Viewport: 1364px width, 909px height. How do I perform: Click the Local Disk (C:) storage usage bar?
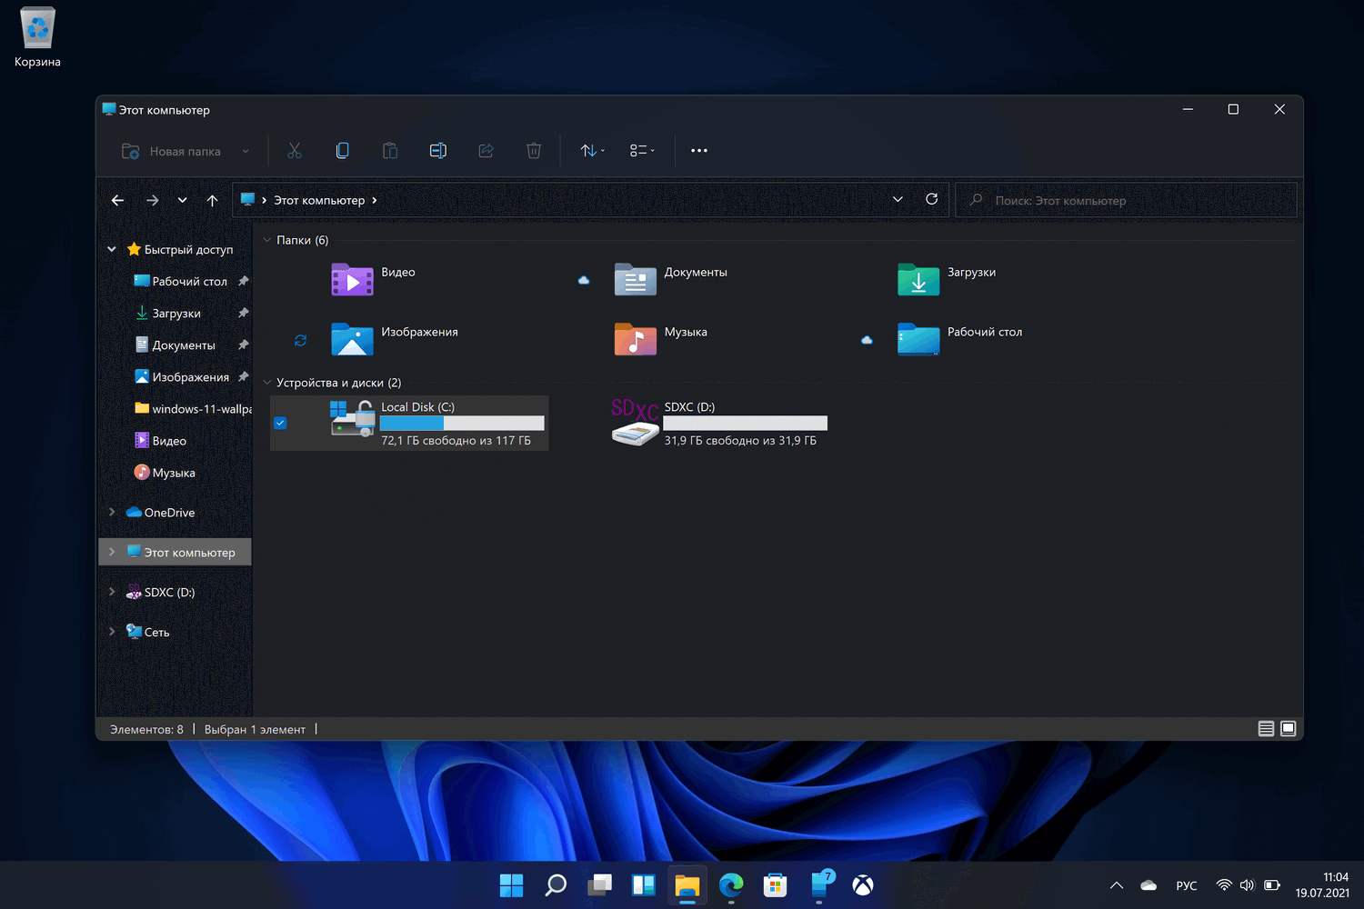[x=462, y=424]
